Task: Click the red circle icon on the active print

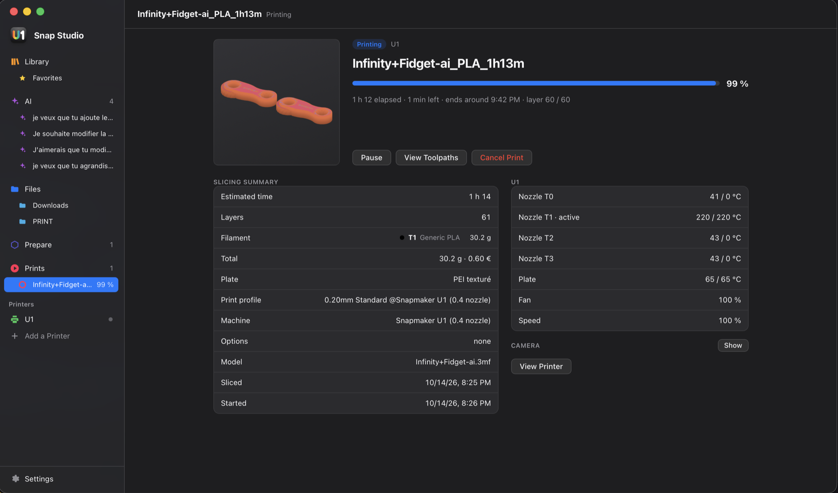Action: tap(23, 284)
